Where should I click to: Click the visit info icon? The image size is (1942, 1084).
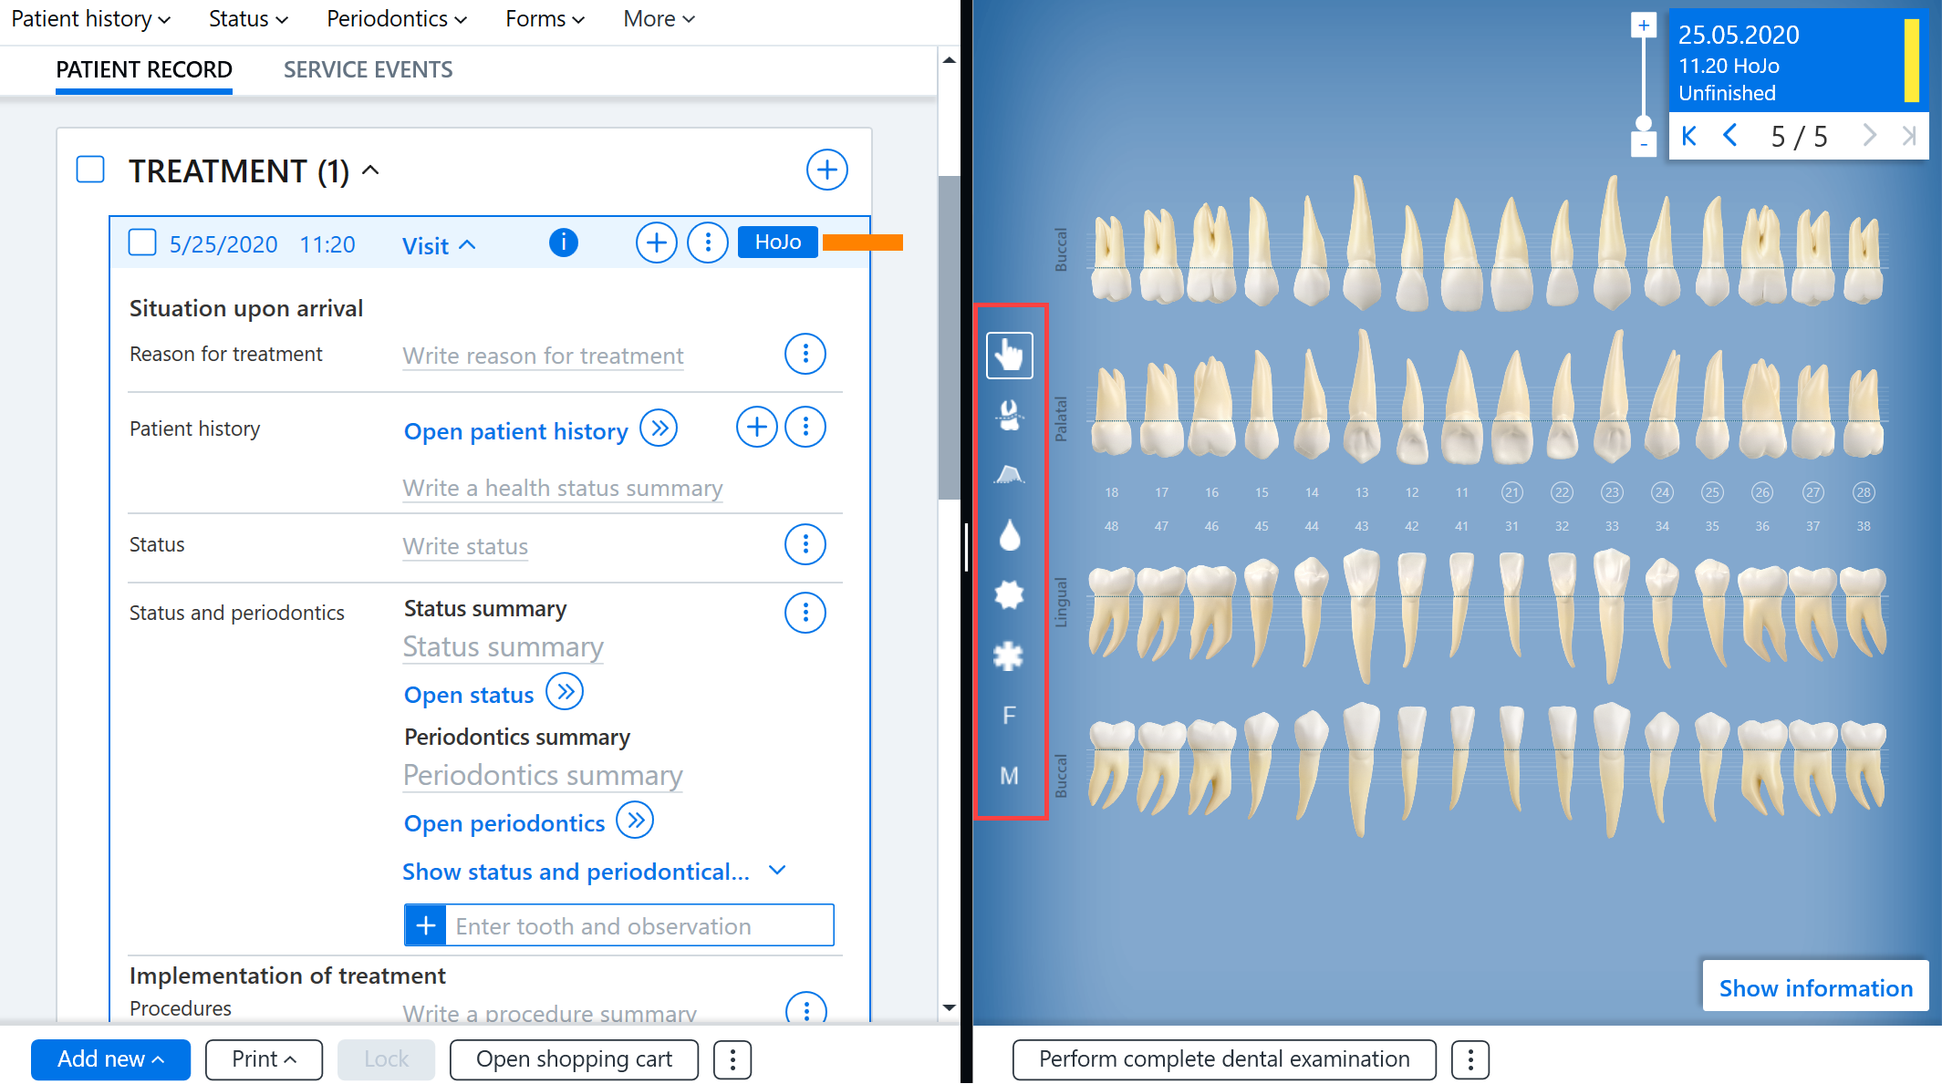click(x=564, y=243)
